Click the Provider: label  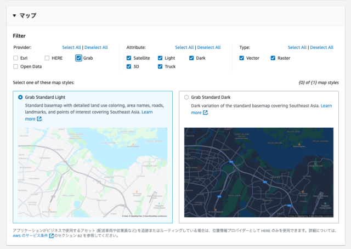tap(22, 48)
